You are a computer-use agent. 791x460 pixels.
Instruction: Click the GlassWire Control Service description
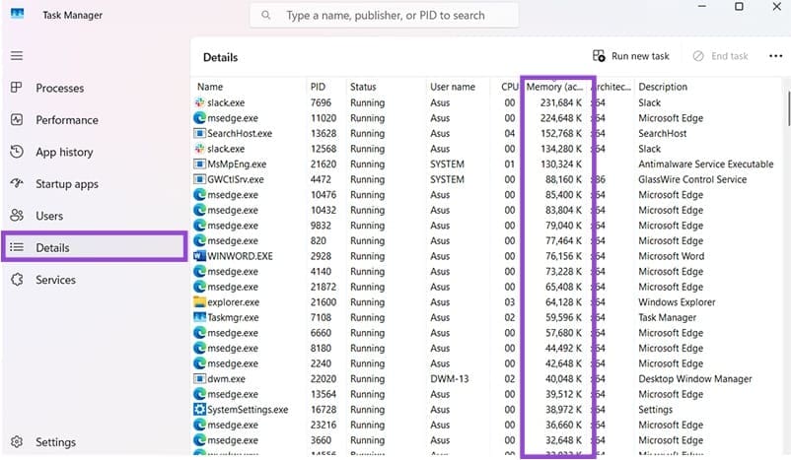692,179
